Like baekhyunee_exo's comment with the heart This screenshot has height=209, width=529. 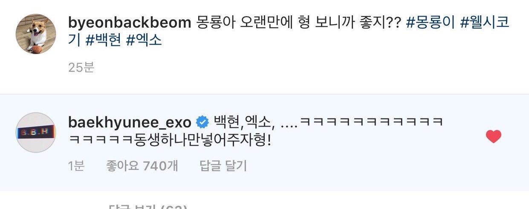[493, 137]
